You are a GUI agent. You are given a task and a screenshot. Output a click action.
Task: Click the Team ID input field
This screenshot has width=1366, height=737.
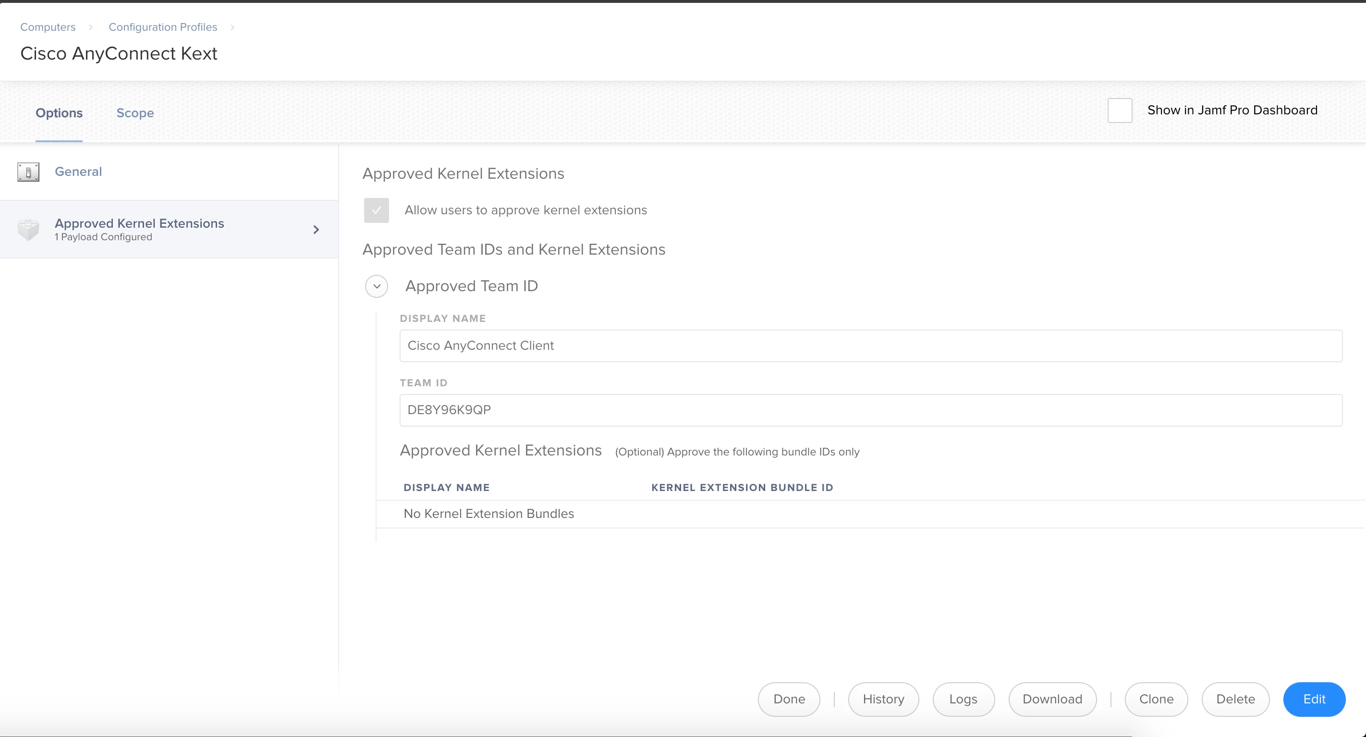click(x=871, y=410)
